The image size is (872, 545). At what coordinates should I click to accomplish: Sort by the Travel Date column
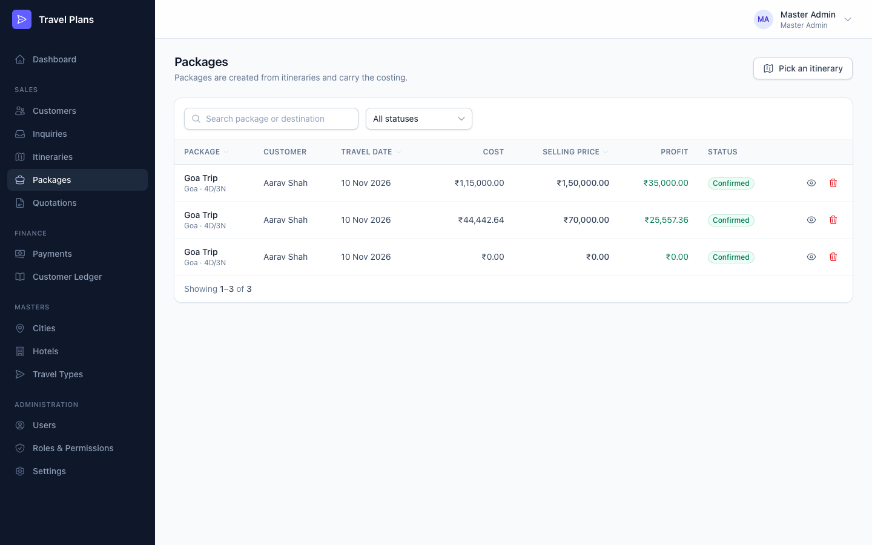click(x=371, y=152)
